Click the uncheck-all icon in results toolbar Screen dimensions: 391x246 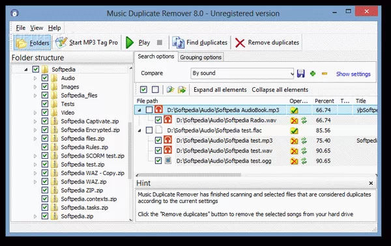[155, 89]
